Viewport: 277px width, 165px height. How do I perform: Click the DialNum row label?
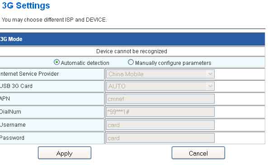click(x=10, y=112)
